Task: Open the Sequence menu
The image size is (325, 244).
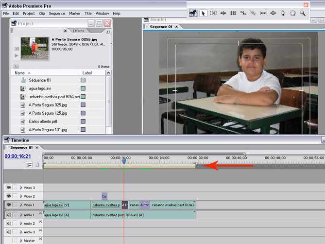Action: 57,14
